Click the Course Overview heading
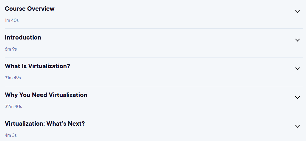The height and width of the screenshot is (141, 306). point(30,9)
